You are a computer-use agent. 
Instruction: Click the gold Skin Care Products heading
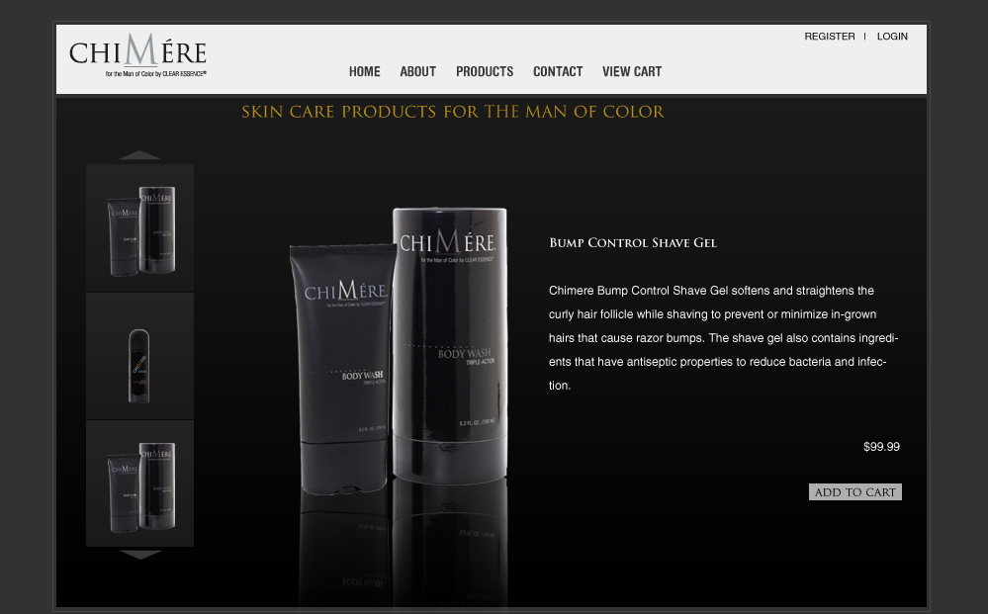coord(452,112)
